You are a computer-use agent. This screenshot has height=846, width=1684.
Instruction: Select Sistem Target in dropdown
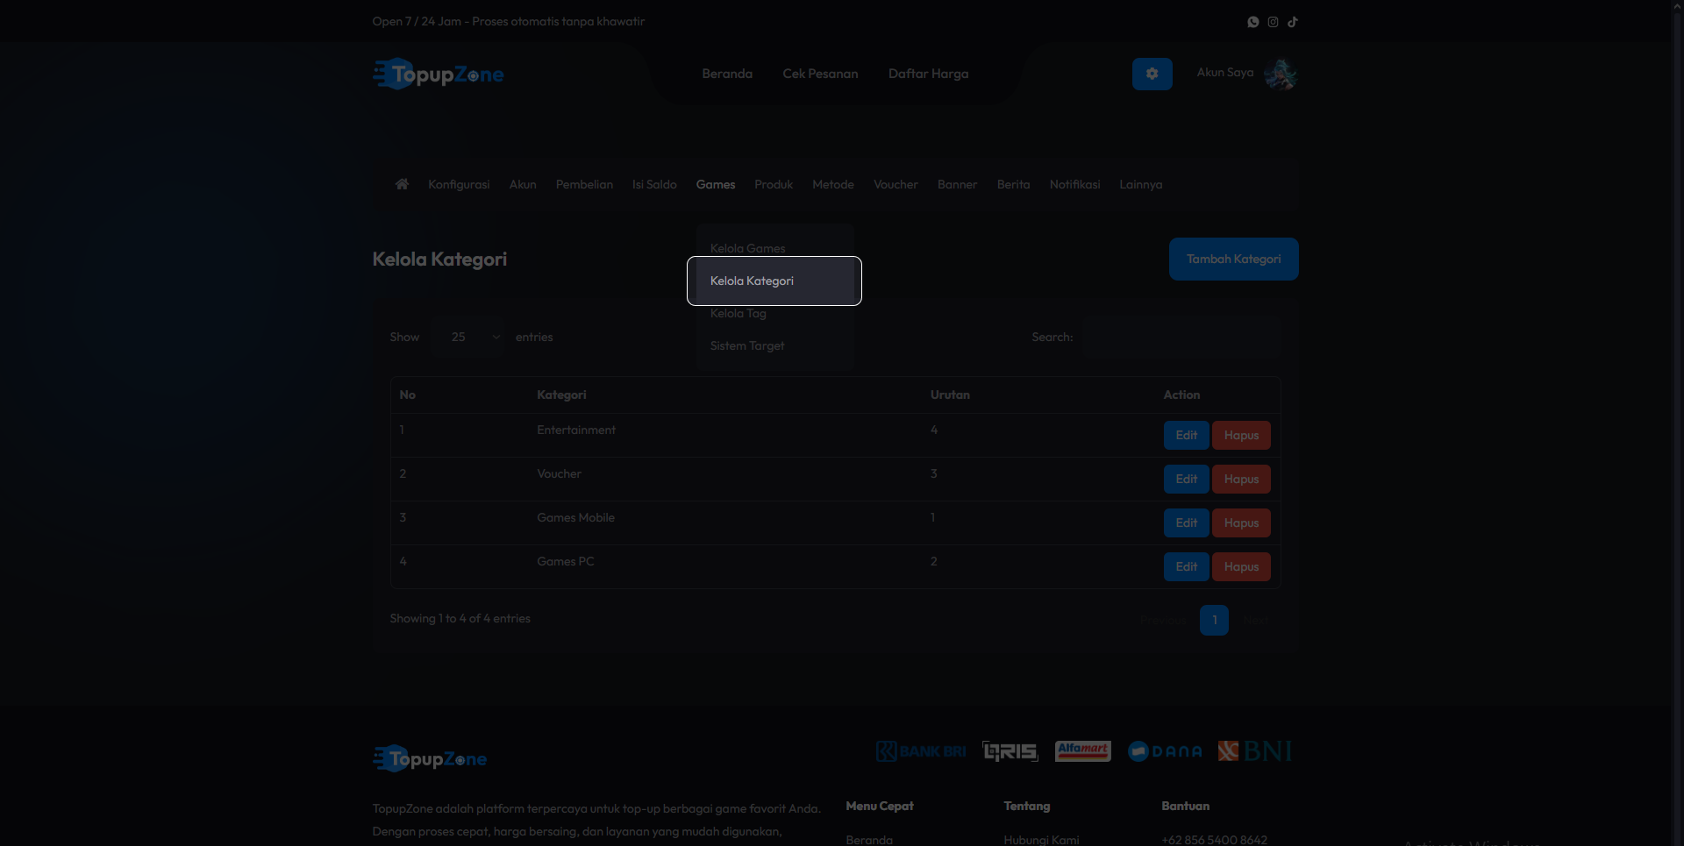[775, 345]
